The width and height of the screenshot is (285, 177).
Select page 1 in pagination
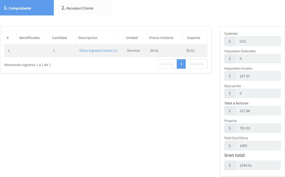pos(181,64)
